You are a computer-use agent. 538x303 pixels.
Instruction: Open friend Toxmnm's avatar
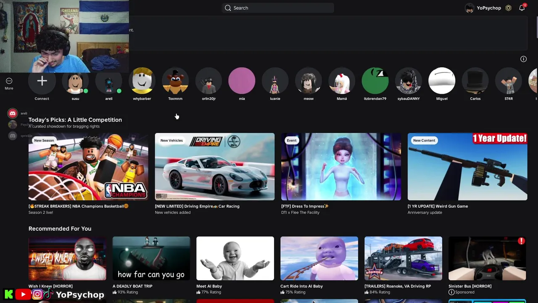(x=175, y=81)
